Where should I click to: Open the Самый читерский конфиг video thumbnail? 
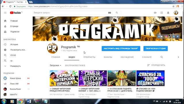tap(93, 78)
